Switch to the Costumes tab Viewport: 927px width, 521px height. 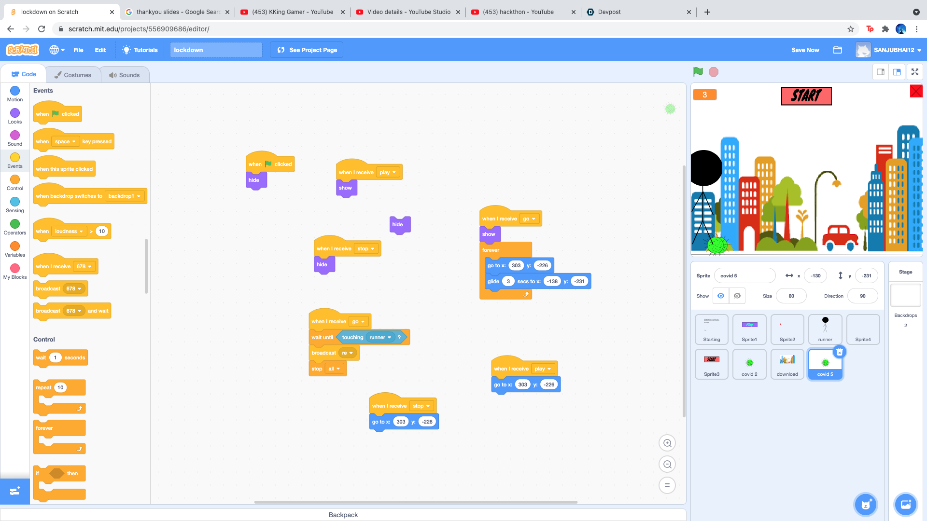[73, 75]
